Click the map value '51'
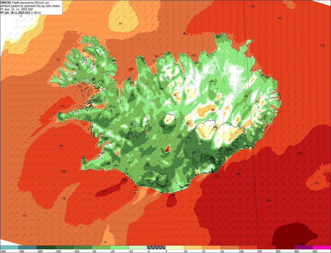This screenshot has height=253, width=331. coord(257,102)
